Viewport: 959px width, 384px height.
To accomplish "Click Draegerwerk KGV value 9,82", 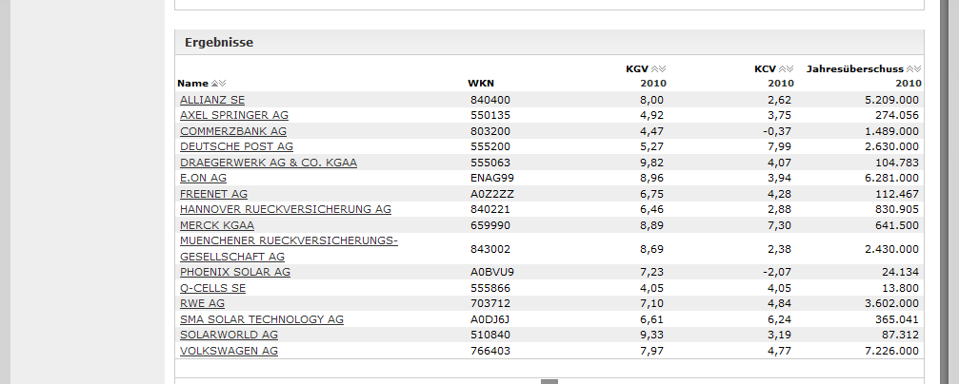I will coord(650,163).
